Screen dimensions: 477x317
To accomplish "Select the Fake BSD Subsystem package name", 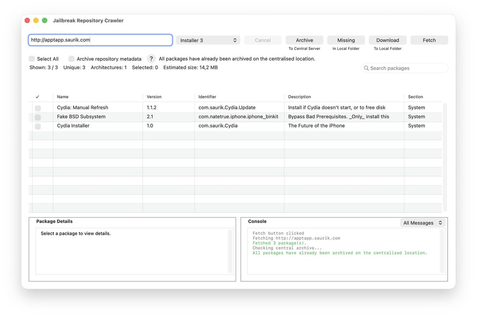I will point(81,117).
